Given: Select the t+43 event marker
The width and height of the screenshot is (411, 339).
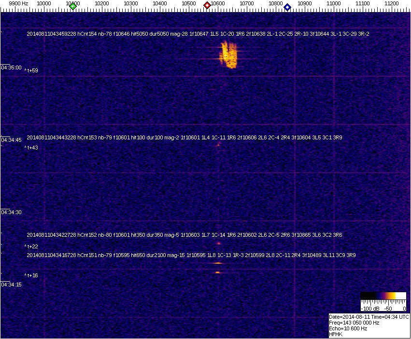Looking at the screenshot, I should (x=32, y=148).
